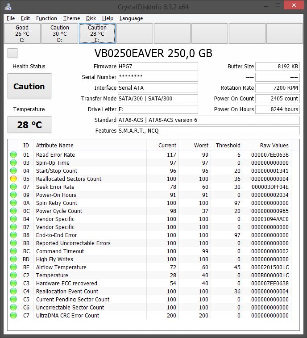Viewport: 307px width, 338px height.
Task: Close the CrystalDiskInfo window
Action: (x=294, y=5)
